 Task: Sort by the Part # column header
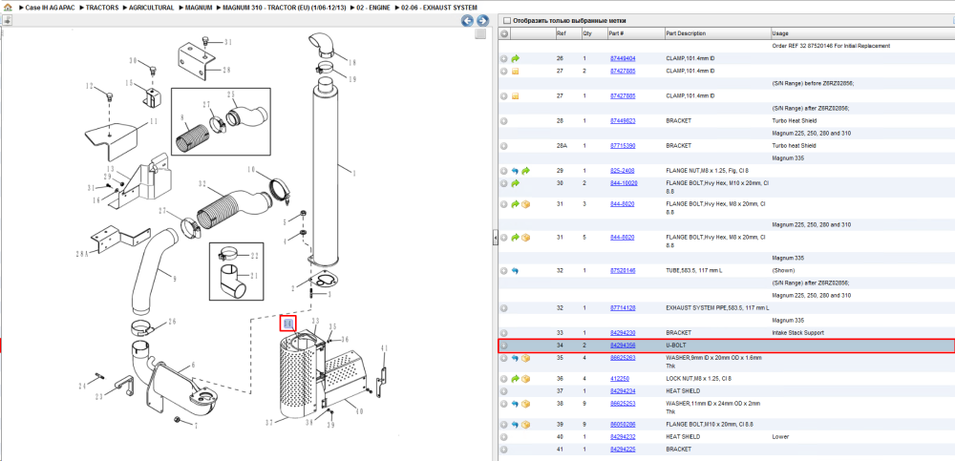[635, 33]
